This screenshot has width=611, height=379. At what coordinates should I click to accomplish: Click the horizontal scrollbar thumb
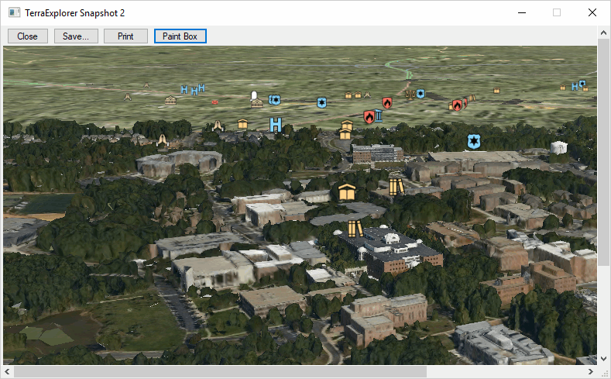pos(220,371)
